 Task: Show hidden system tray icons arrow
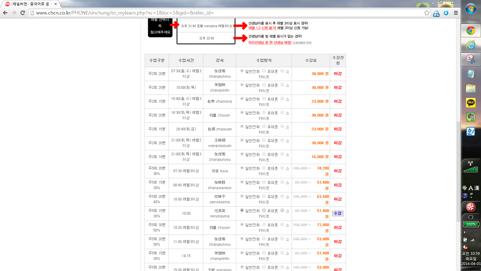click(464, 232)
